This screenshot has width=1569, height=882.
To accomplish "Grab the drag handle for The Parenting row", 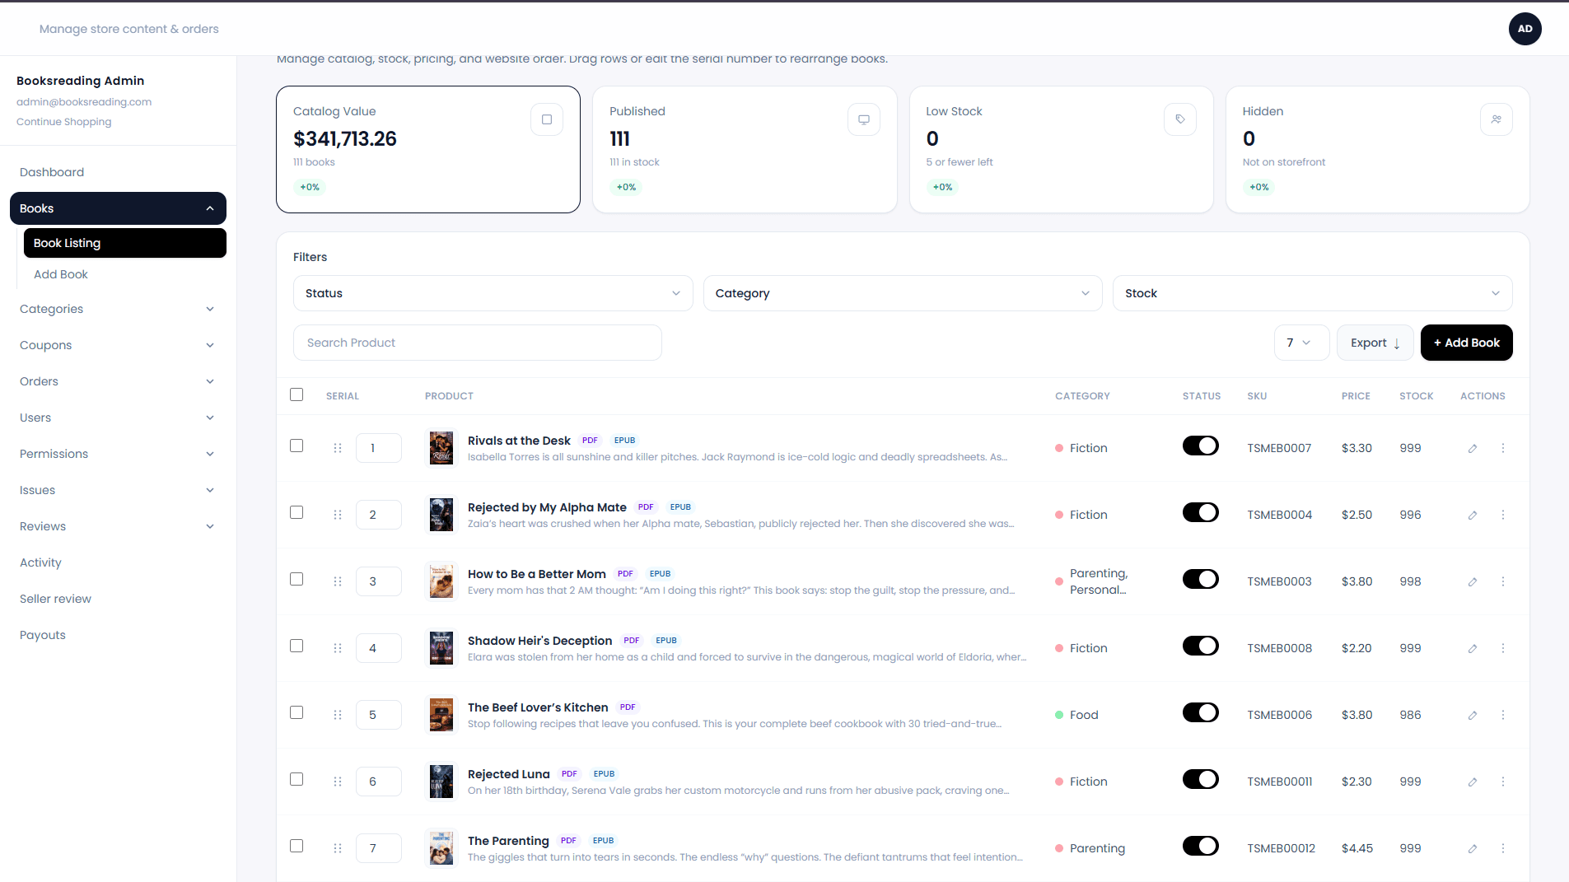I will [x=338, y=848].
